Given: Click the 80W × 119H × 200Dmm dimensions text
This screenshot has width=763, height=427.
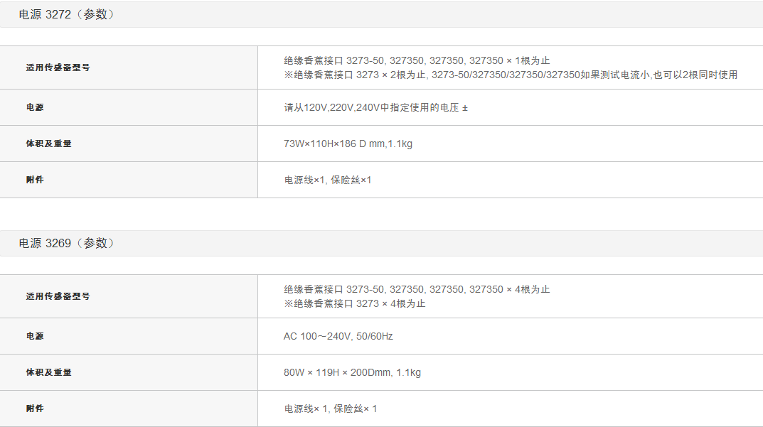Looking at the screenshot, I should click(x=352, y=372).
